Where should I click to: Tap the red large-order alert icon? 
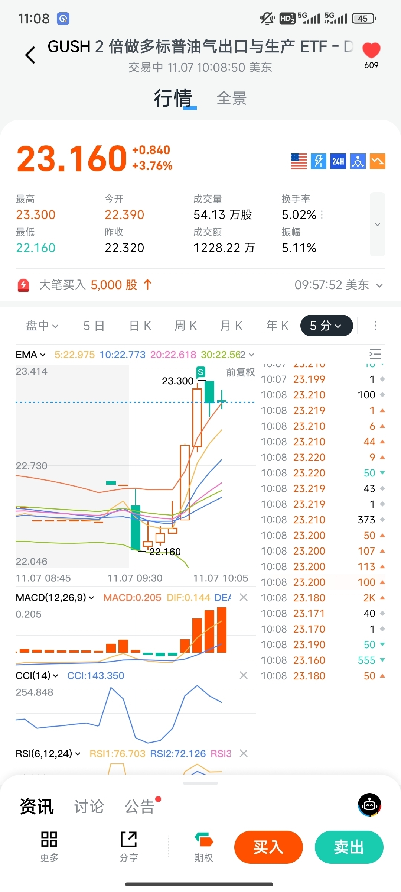(x=23, y=285)
